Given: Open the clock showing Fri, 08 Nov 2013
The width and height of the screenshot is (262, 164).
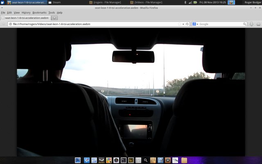Looking at the screenshot, I should point(212,2).
